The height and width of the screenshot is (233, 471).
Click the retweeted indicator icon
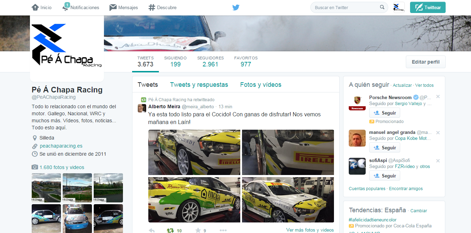pos(143,100)
